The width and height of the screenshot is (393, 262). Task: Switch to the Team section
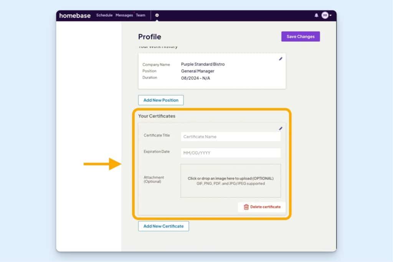tap(140, 15)
